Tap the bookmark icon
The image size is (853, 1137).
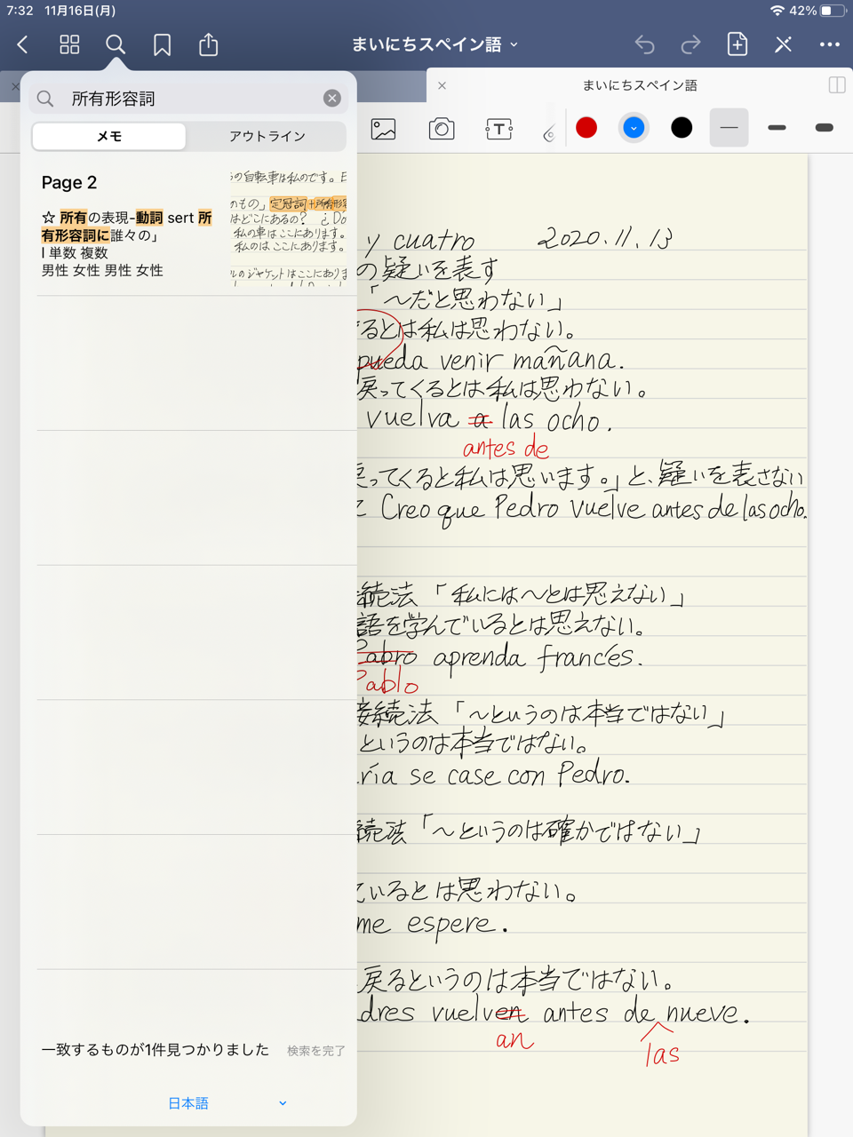(x=162, y=44)
